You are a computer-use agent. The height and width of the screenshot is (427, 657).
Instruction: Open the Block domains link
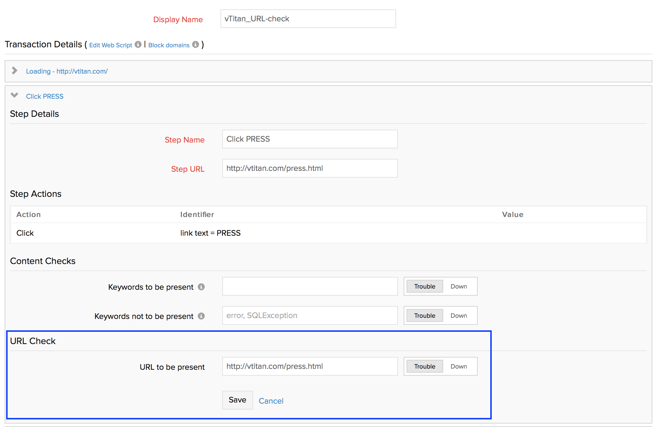point(169,45)
